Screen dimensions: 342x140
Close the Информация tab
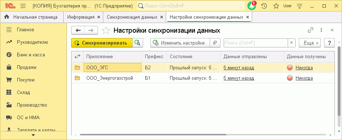pos(99,17)
